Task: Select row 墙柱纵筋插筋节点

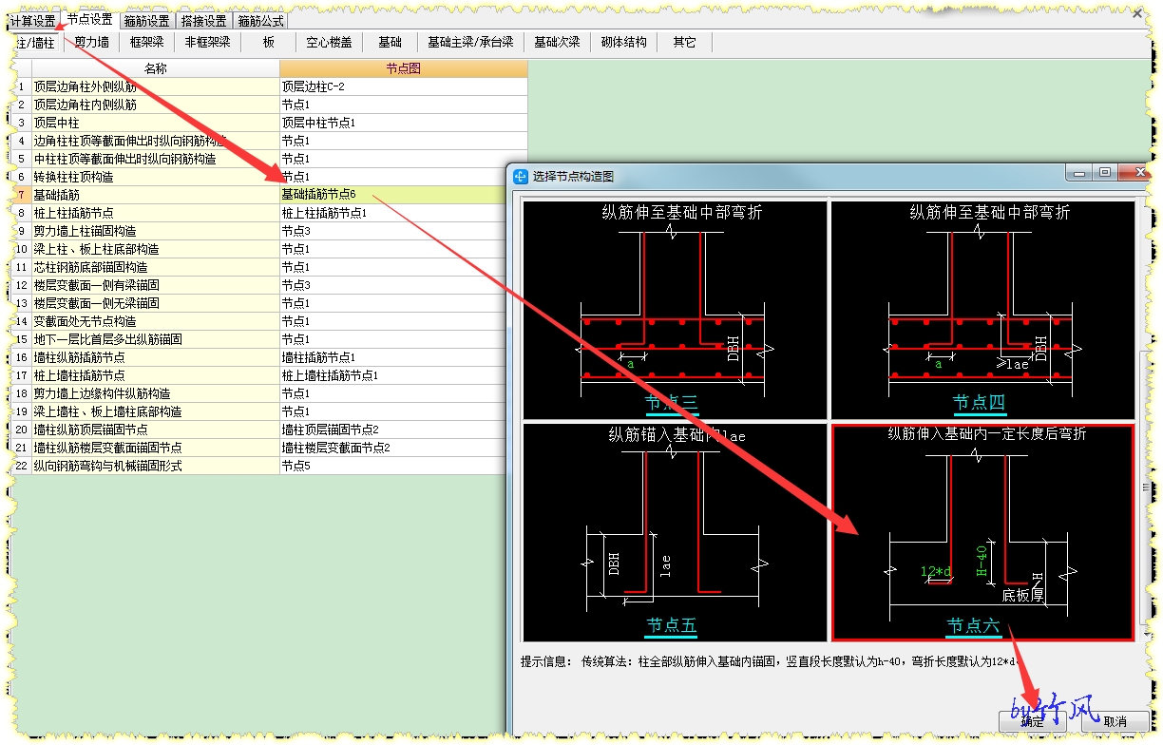Action: tap(156, 357)
